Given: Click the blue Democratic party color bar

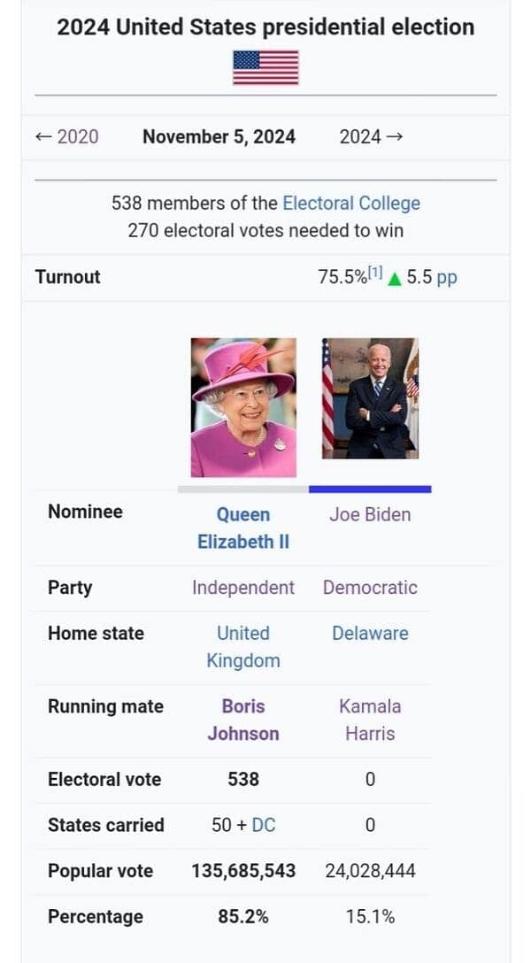Looking at the screenshot, I should click(370, 489).
